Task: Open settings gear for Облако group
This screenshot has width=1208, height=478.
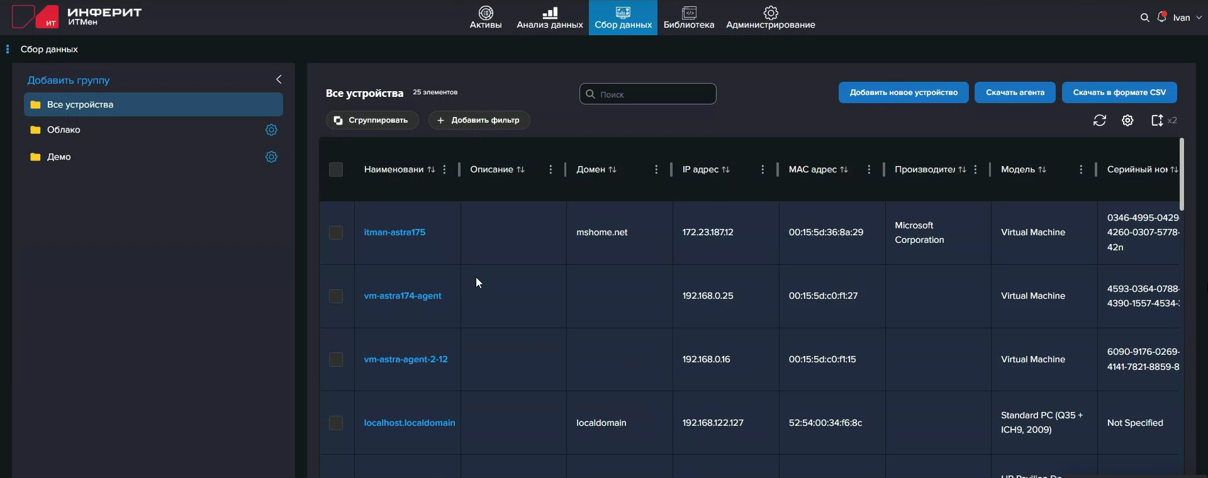Action: pyautogui.click(x=271, y=130)
